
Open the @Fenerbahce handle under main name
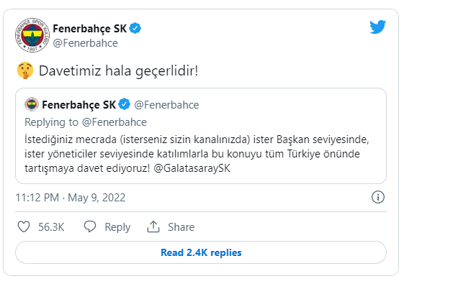pyautogui.click(x=85, y=43)
